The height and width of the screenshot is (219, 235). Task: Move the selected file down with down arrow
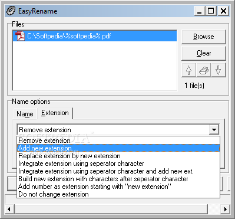click(x=219, y=70)
